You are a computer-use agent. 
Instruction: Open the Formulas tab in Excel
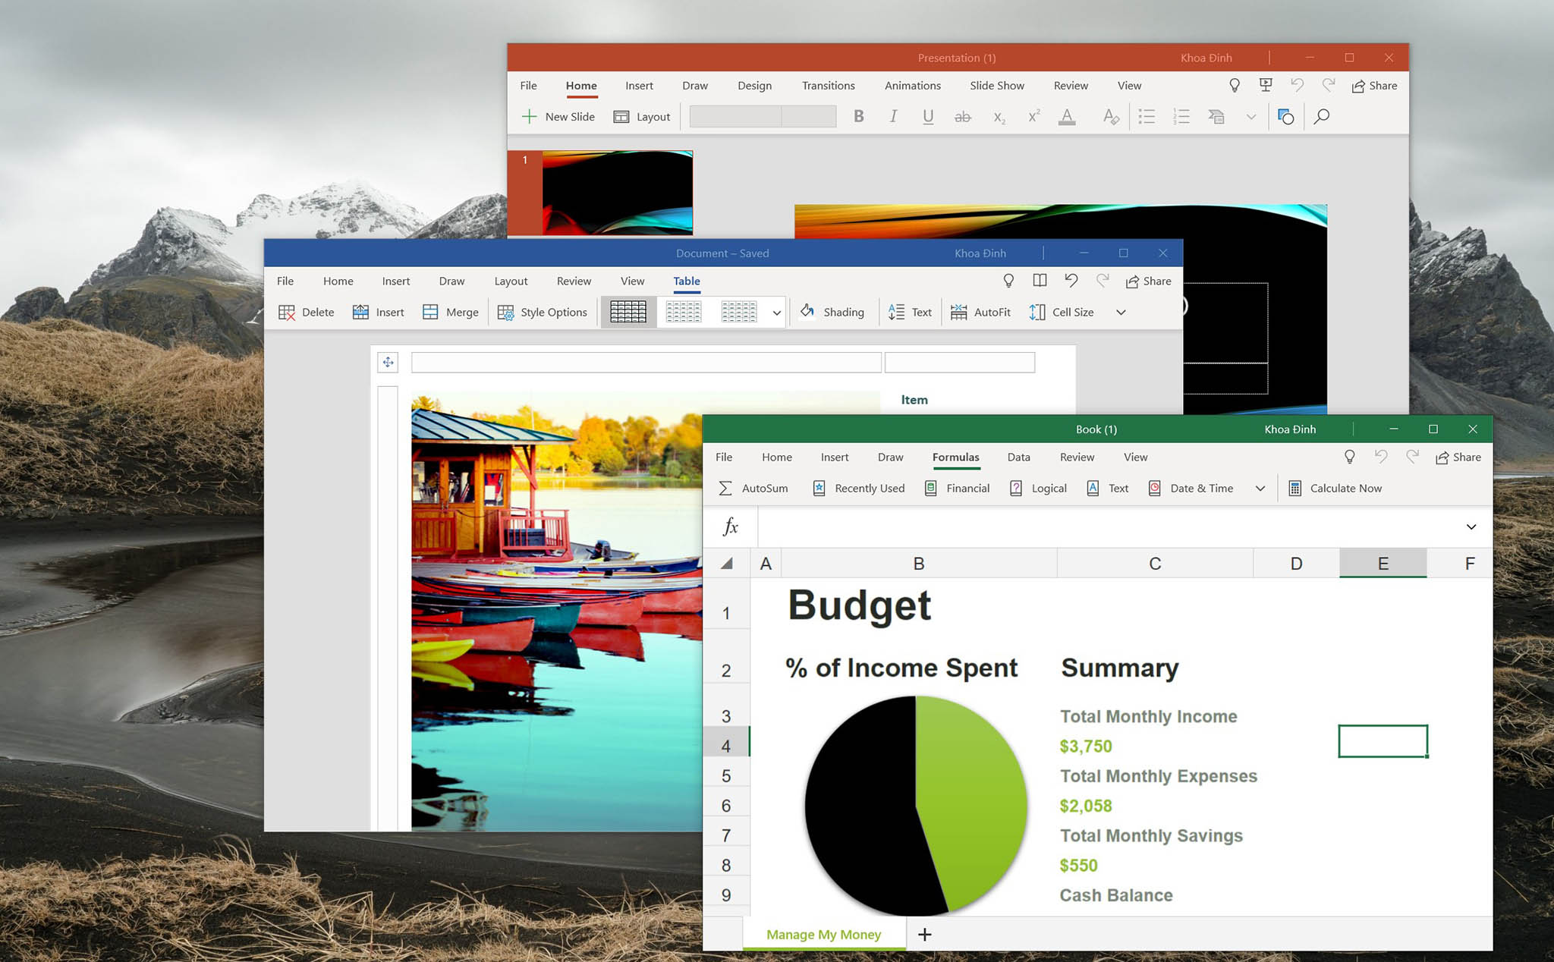coord(956,456)
